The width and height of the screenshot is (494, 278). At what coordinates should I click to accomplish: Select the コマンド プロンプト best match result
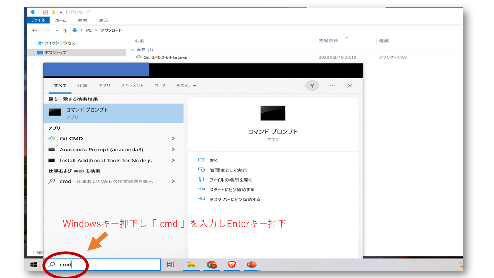coord(113,113)
